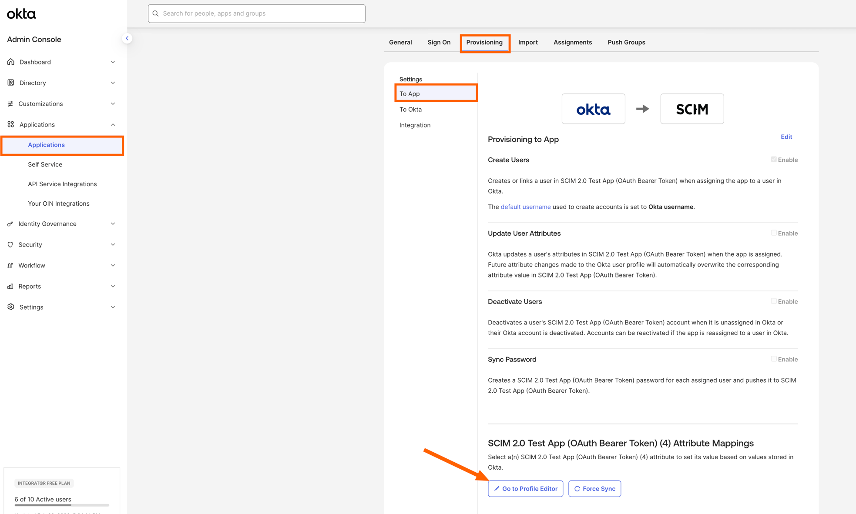Click the Reports bar chart icon

pyautogui.click(x=10, y=286)
